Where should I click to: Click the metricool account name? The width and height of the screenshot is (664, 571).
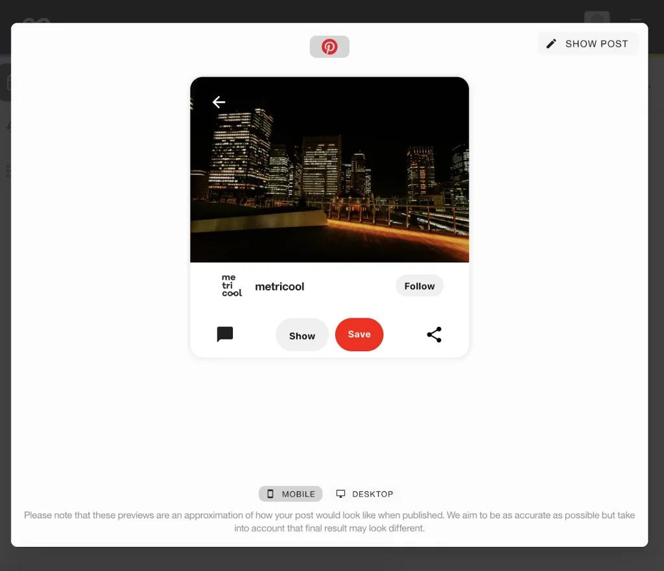(x=279, y=286)
